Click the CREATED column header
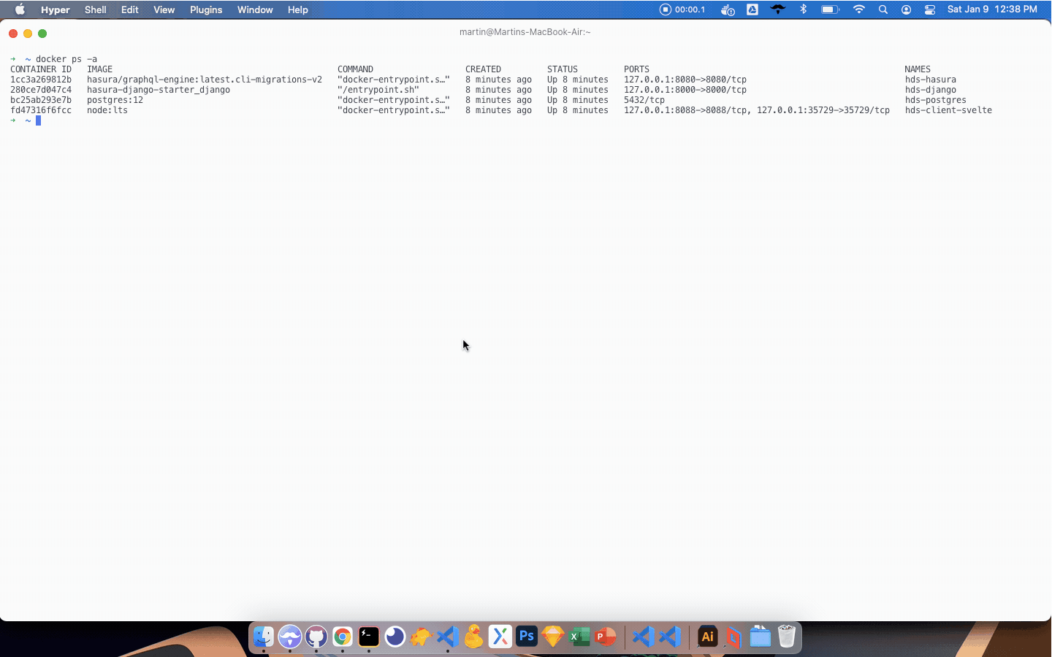Image resolution: width=1052 pixels, height=657 pixels. click(x=483, y=69)
